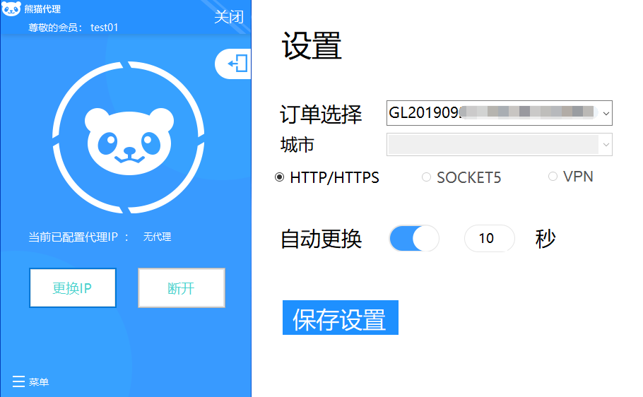
Task: Click the 城市 label text
Action: [297, 145]
